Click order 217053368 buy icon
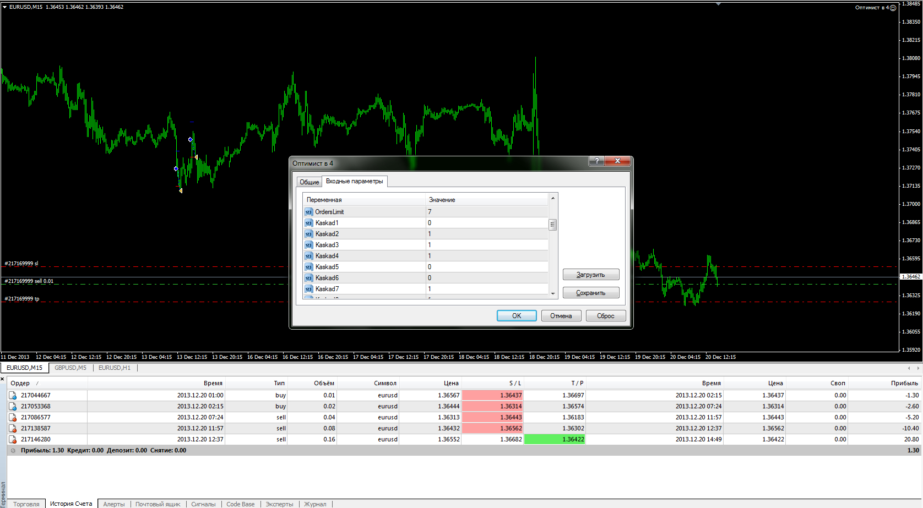 13,406
